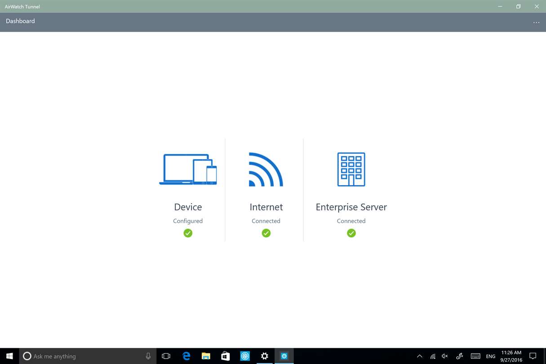Image resolution: width=546 pixels, height=364 pixels.
Task: Click the Enterprise Server building icon
Action: coord(351,169)
